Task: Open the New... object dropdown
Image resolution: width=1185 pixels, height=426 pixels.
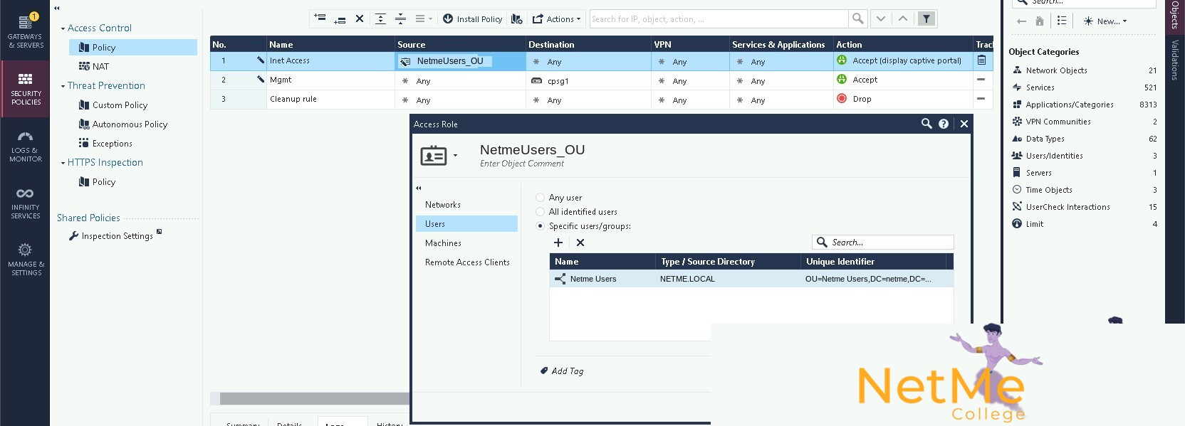Action: 1105,21
